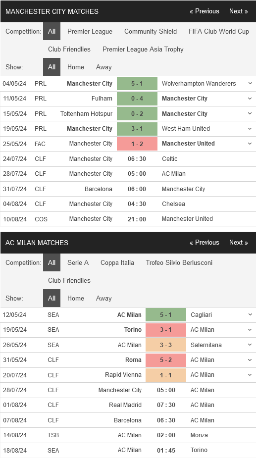Expand the Salernitana match details chevron
The image size is (256, 461).
click(250, 345)
